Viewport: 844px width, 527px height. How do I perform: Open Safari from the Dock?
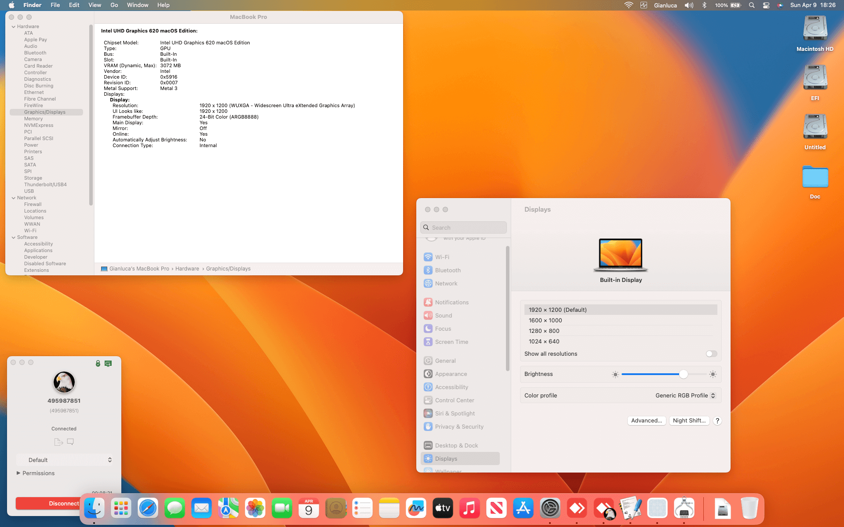click(x=148, y=508)
